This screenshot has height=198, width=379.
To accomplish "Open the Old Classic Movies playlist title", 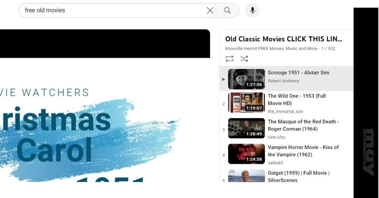I will pyautogui.click(x=284, y=39).
